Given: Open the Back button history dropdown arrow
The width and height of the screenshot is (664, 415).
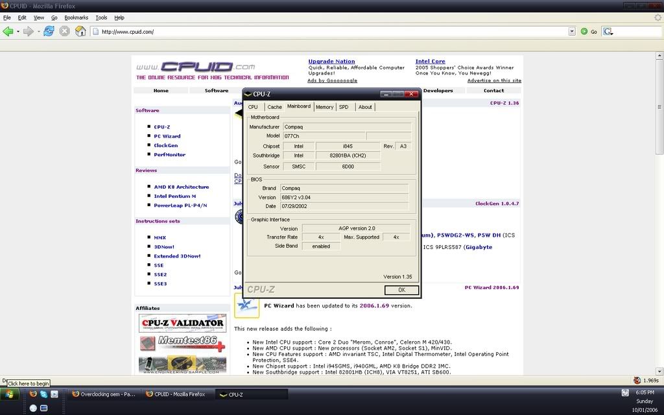Looking at the screenshot, I should [18, 31].
